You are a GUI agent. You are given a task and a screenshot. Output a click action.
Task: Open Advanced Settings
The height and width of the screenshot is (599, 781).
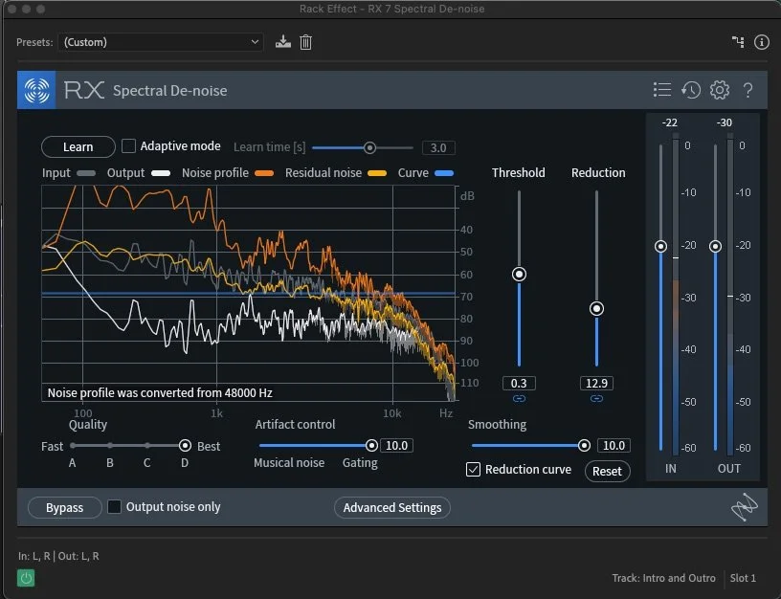[x=392, y=507]
